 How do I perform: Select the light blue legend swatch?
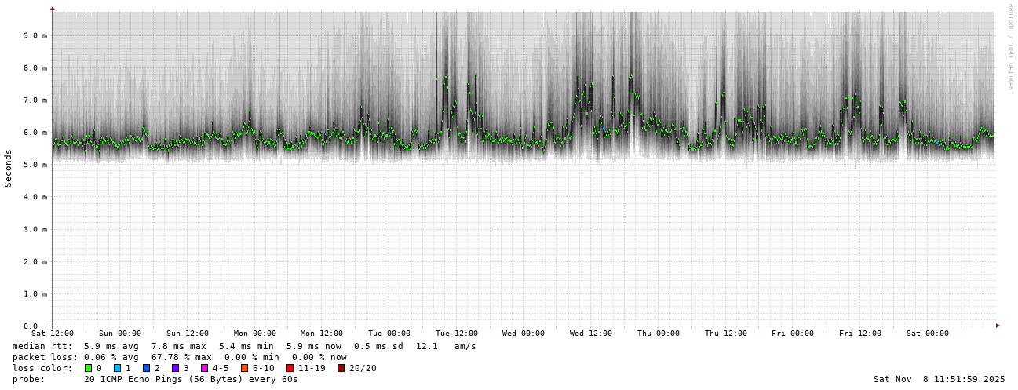pyautogui.click(x=117, y=368)
